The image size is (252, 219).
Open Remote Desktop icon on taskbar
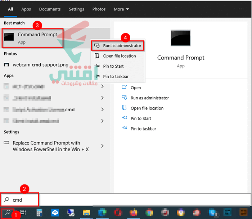point(71,213)
